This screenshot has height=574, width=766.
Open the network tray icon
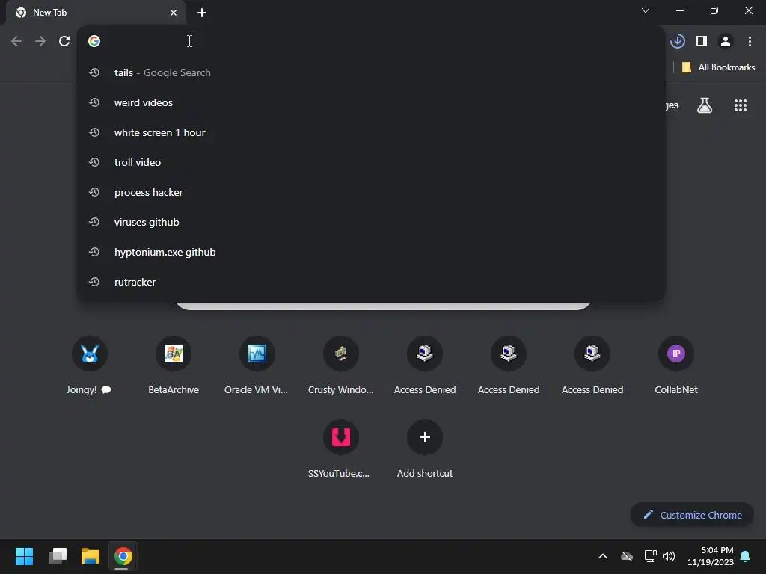650,556
